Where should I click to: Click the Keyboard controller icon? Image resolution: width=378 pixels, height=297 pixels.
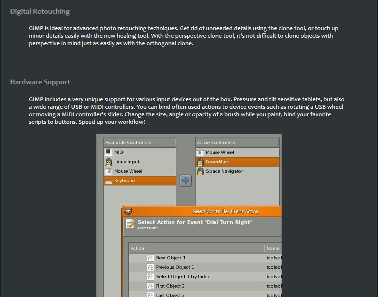pyautogui.click(x=109, y=181)
